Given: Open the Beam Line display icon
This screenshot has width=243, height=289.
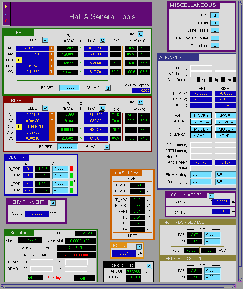Looking at the screenshot, I should [x=215, y=45].
